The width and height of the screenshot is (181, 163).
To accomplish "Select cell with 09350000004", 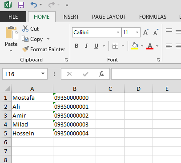I will [x=75, y=133].
